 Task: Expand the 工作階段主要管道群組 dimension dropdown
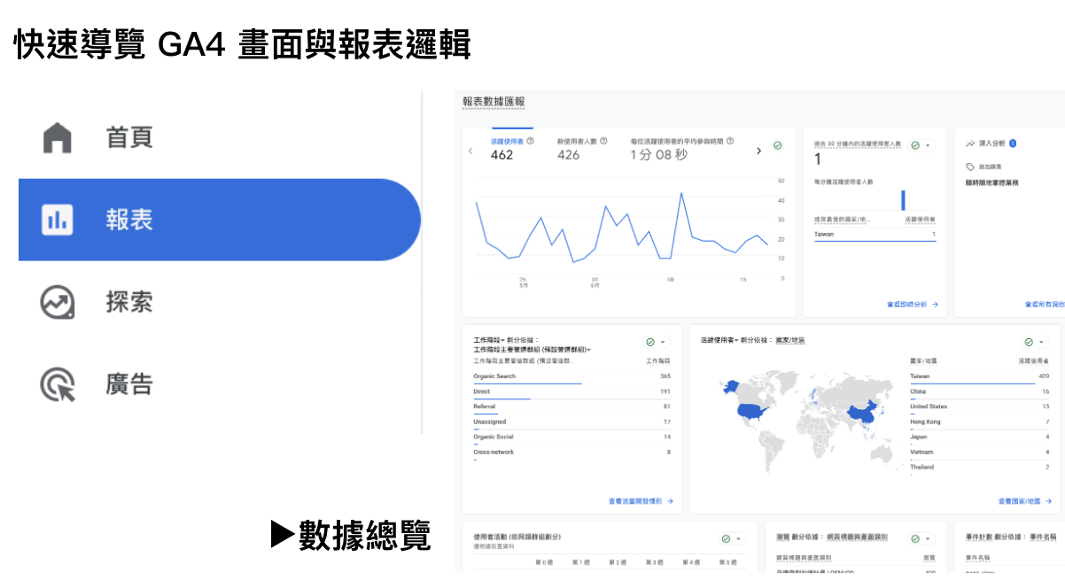click(x=532, y=350)
